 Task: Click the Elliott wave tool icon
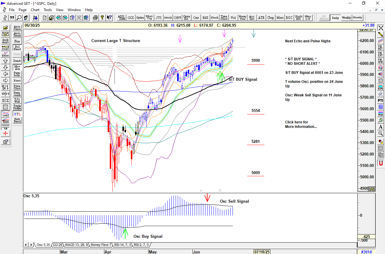pos(5,54)
